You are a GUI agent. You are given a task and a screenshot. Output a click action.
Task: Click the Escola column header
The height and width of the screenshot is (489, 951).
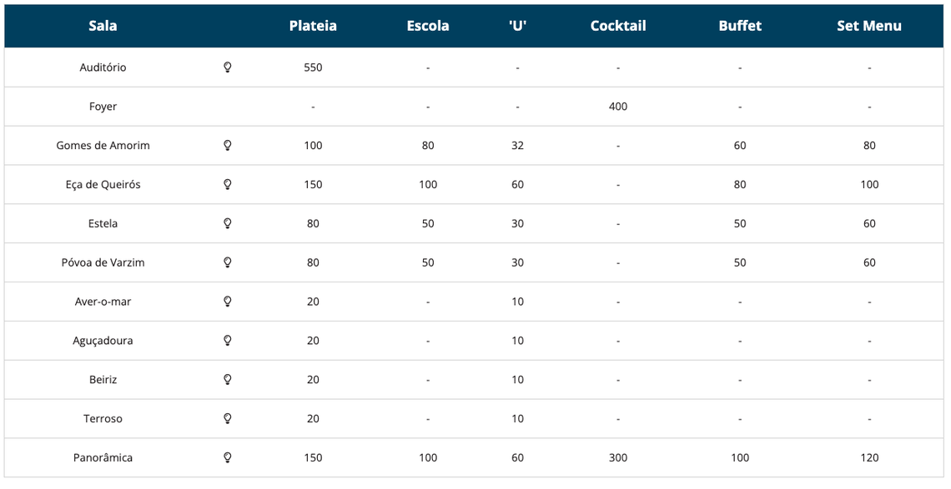point(428,26)
